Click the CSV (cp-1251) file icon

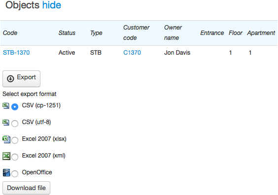tap(6, 105)
